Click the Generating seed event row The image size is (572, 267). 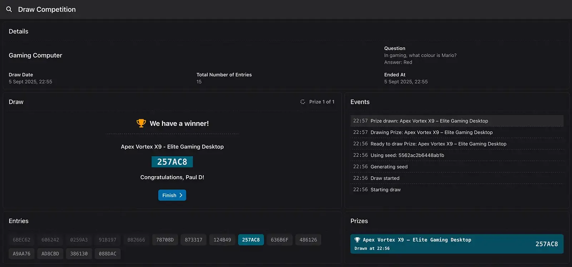point(457,167)
